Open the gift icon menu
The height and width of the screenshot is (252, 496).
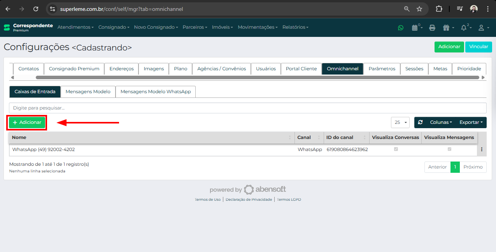pyautogui.click(x=447, y=28)
